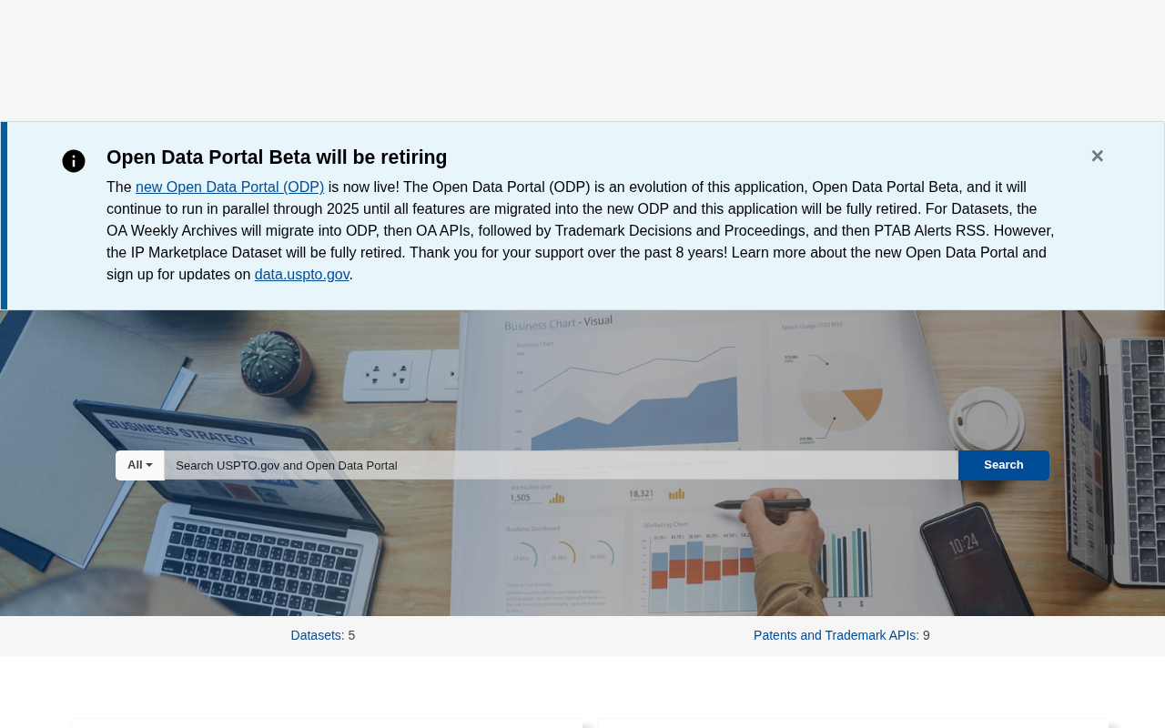The image size is (1165, 728).
Task: Click the 'Business Chart - Visual' title in banner
Action: [558, 322]
